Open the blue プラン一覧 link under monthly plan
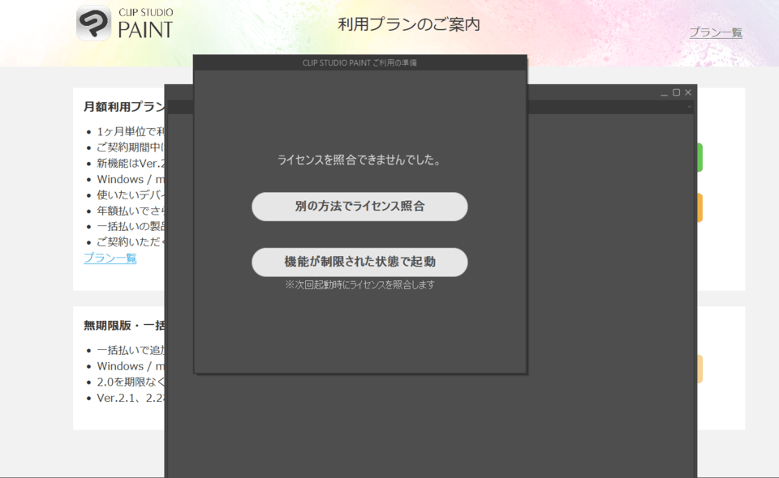779x478 pixels. [x=110, y=258]
